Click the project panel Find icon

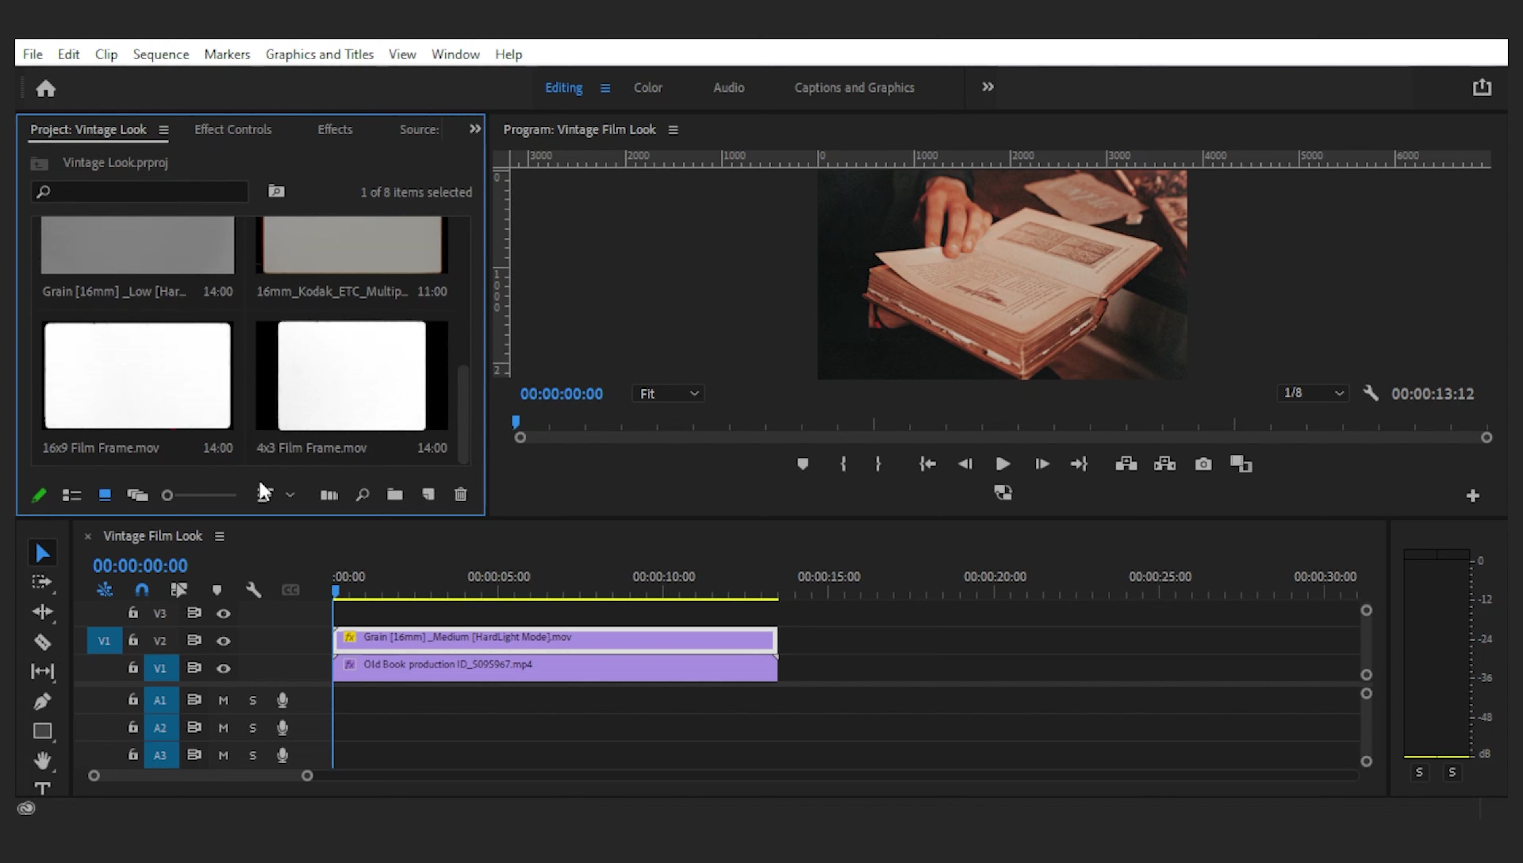click(362, 494)
